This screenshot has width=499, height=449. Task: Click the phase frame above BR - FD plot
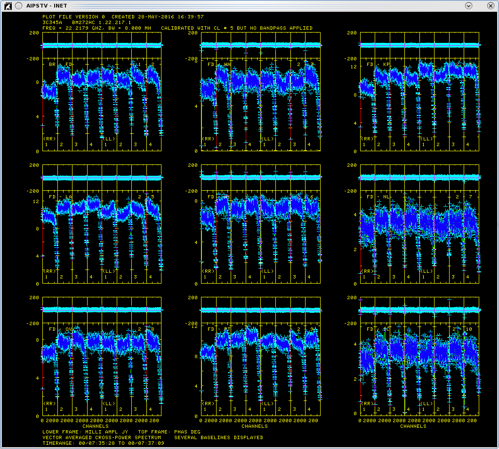pos(102,46)
